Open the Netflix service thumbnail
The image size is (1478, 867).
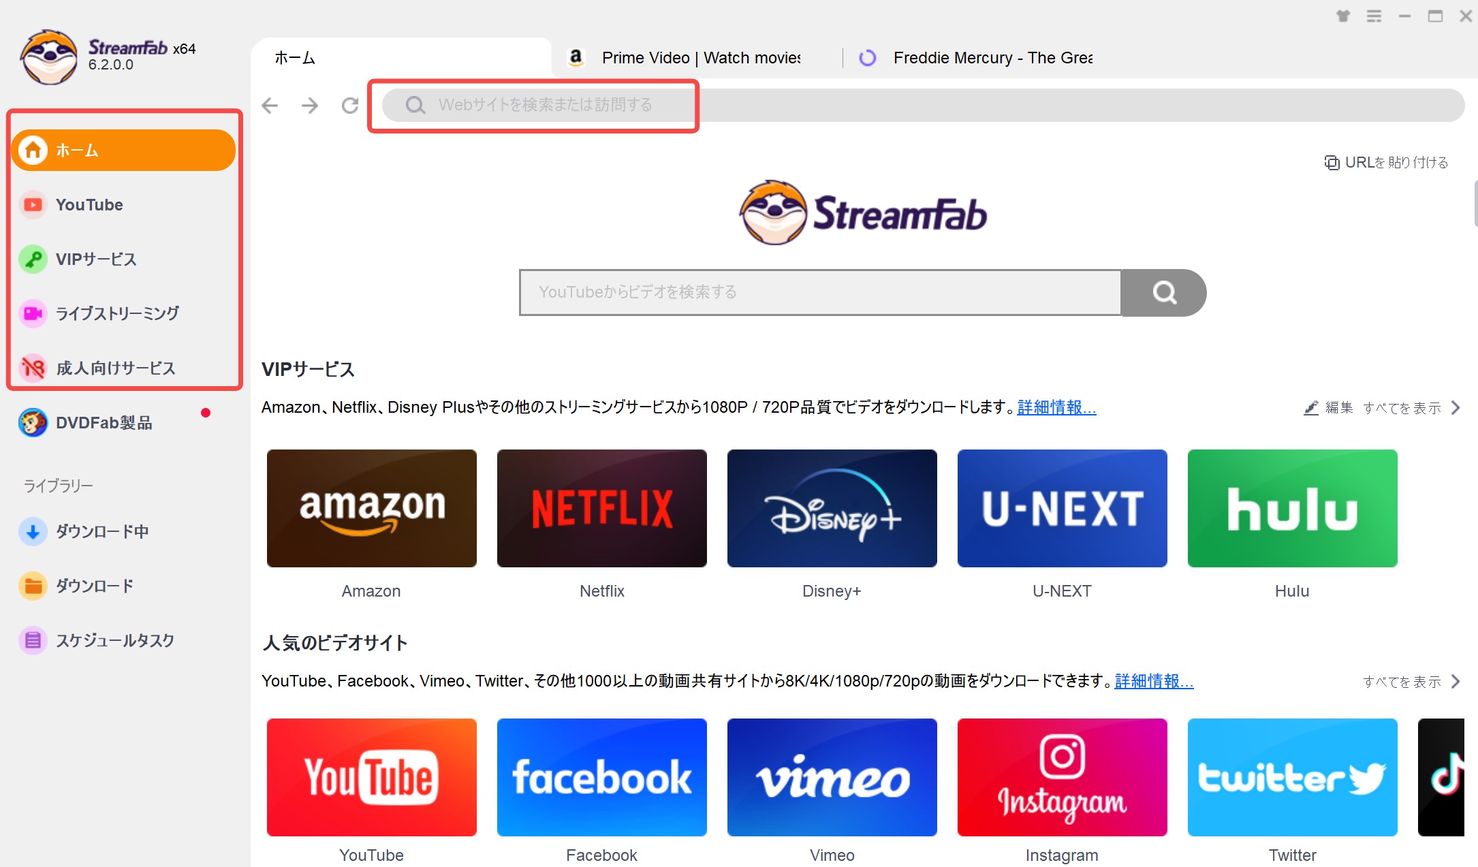[601, 508]
